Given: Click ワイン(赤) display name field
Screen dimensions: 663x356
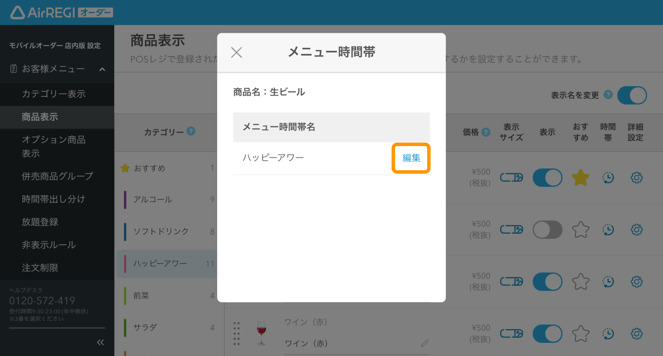Looking at the screenshot, I should (356, 344).
